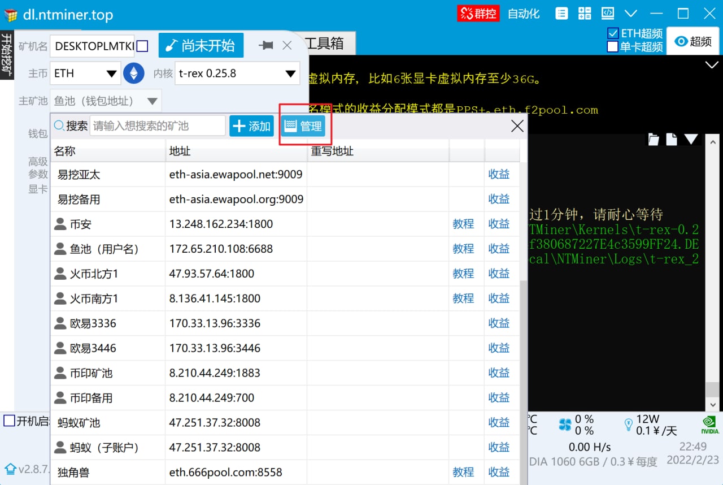Uncheck the ETH超频 checkbox
This screenshot has height=485, width=723.
click(613, 34)
